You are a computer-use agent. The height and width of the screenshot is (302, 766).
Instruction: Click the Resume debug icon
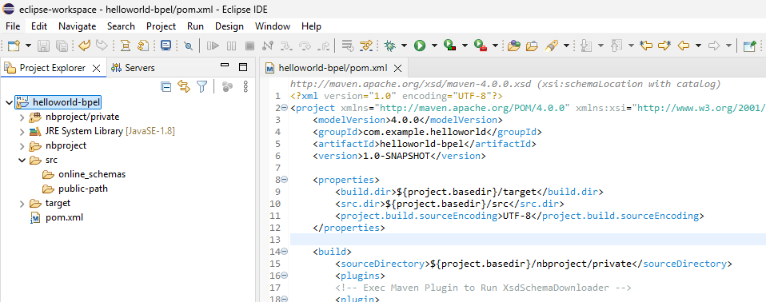click(213, 46)
